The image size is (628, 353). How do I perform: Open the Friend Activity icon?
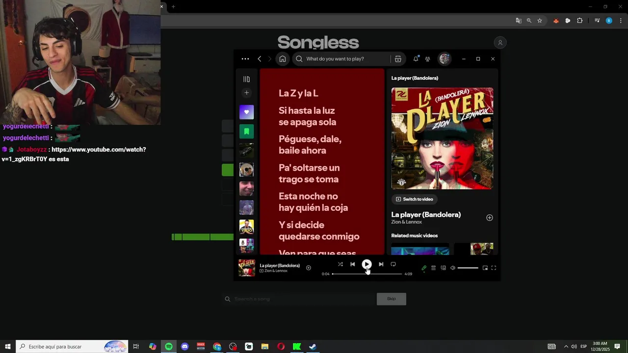428,59
